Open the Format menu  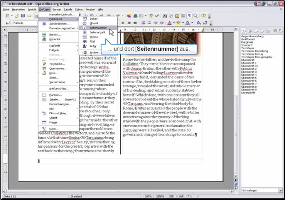point(57,9)
